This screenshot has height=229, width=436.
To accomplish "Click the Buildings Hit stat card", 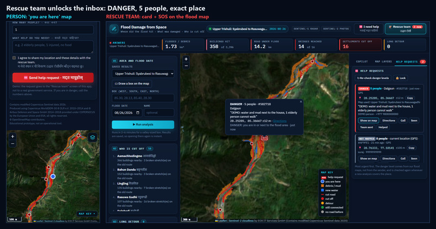I will [x=227, y=45].
